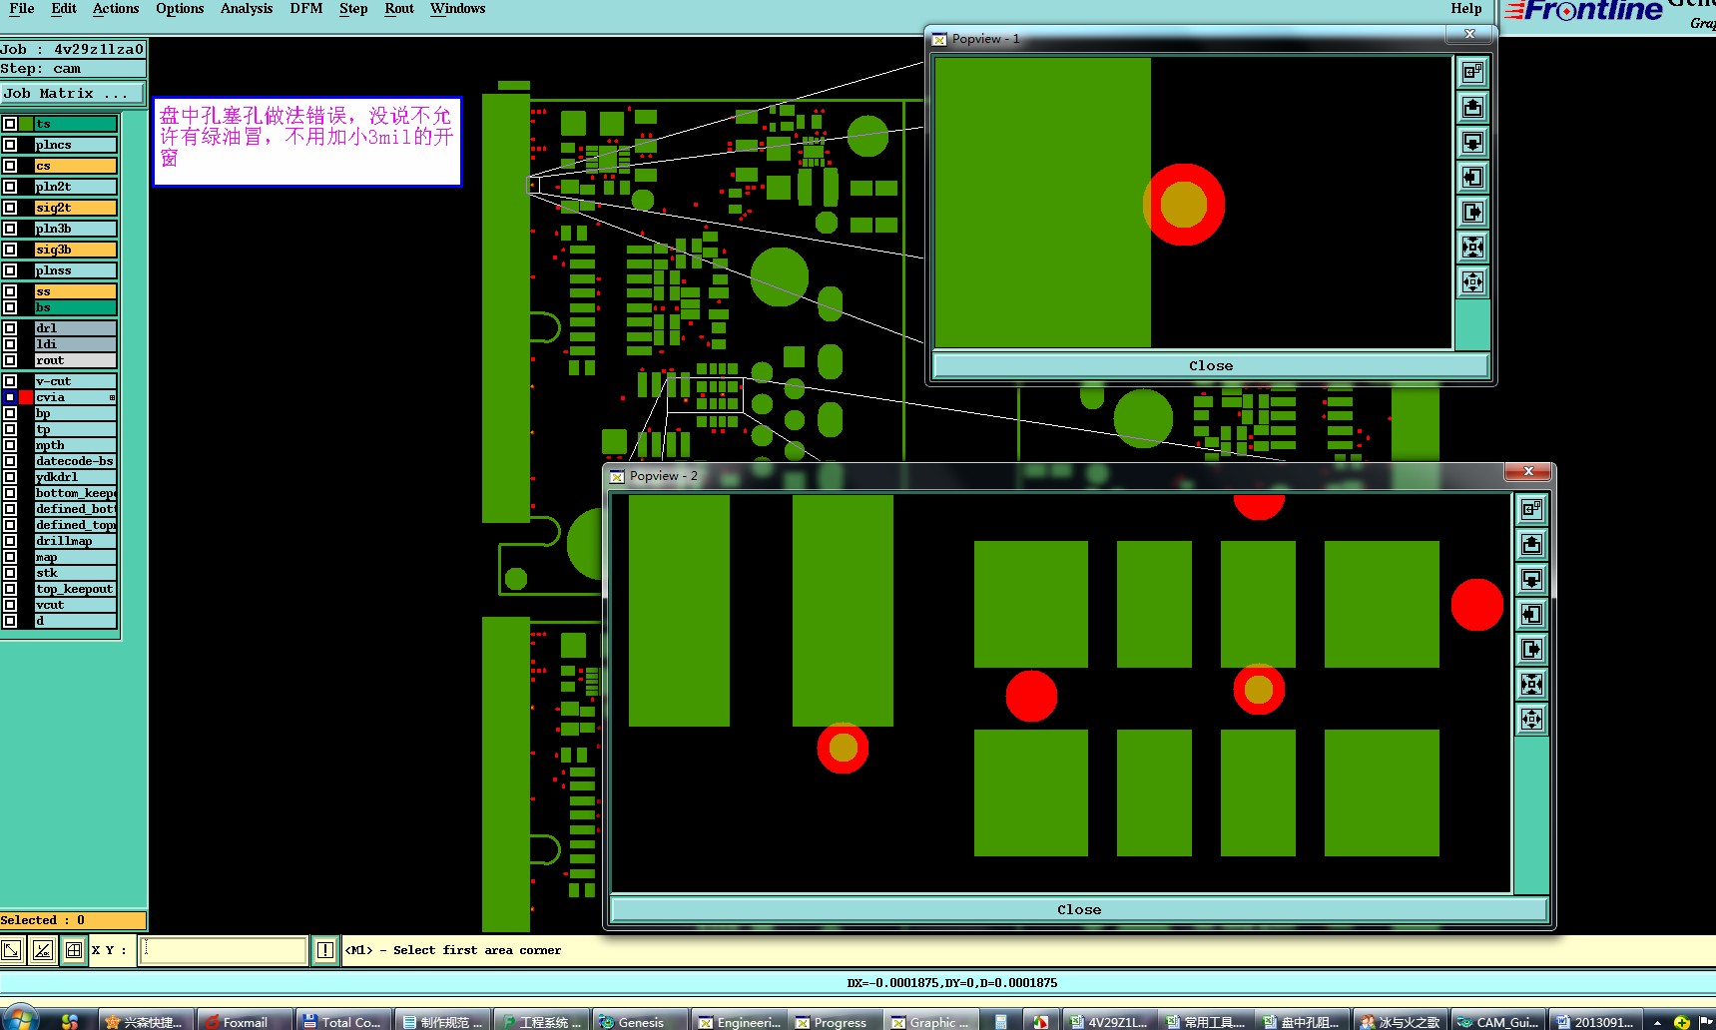Open the Rout menu
The width and height of the screenshot is (1716, 1030).
[x=399, y=9]
